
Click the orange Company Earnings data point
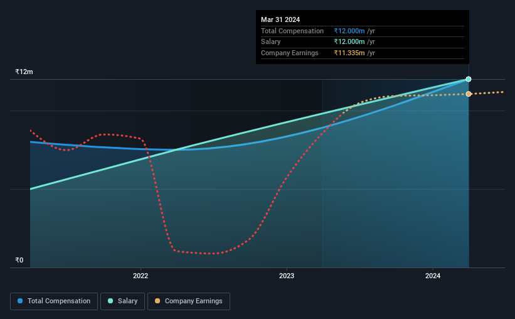coord(469,94)
